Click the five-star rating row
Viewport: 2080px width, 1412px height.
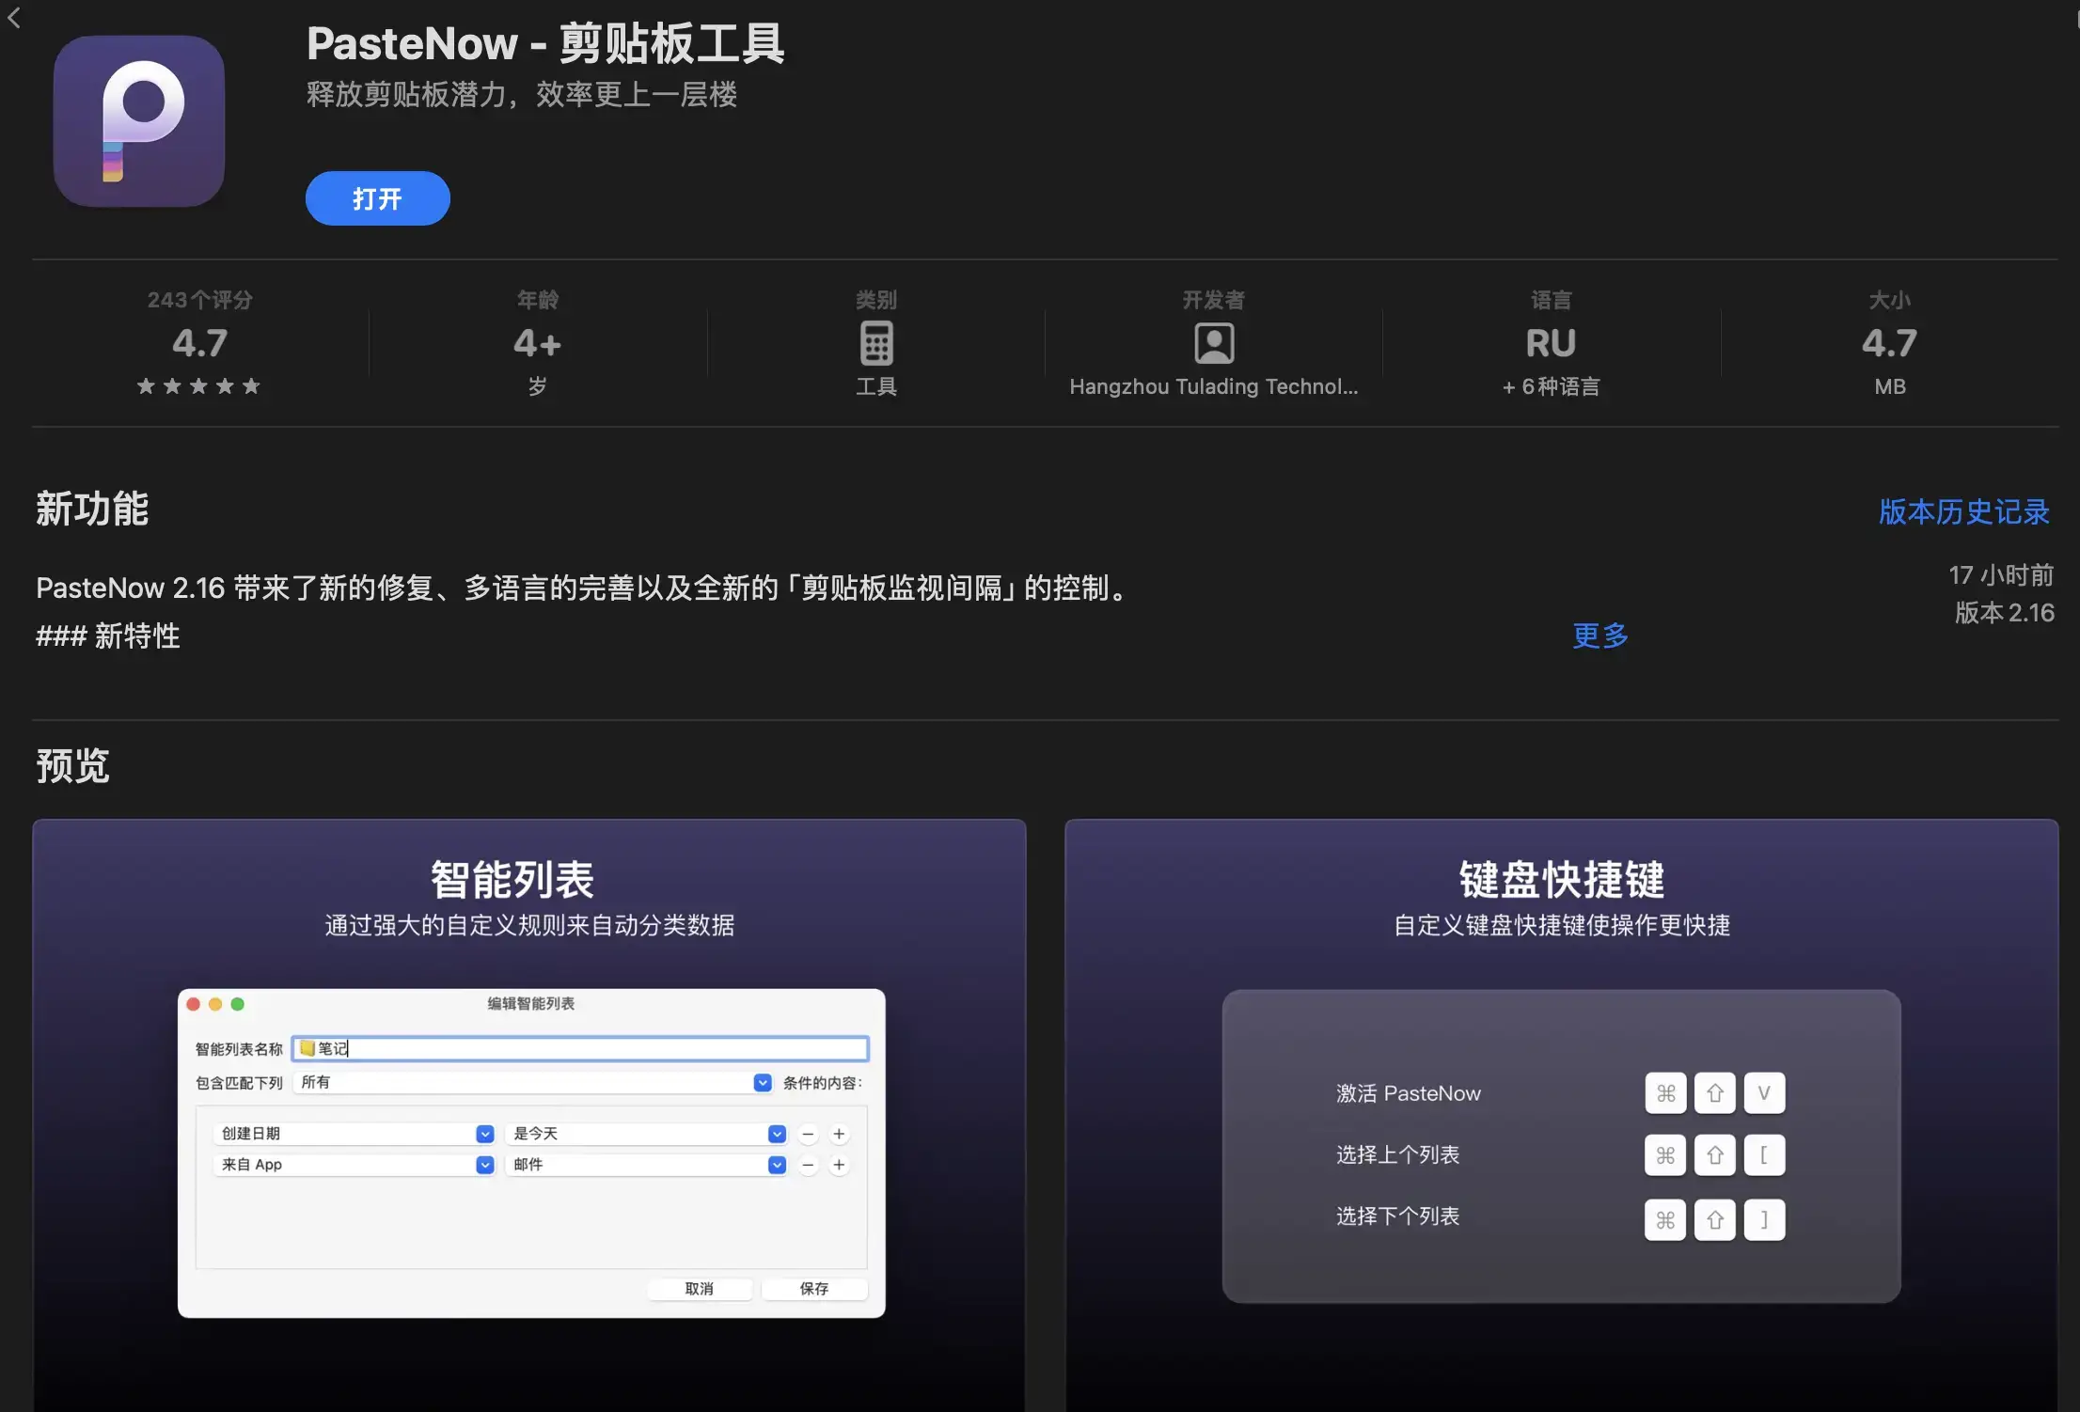(198, 386)
